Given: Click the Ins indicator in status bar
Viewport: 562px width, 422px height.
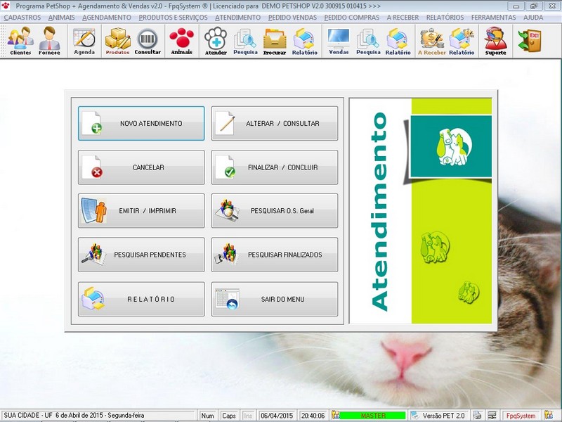Looking at the screenshot, I should coord(248,416).
